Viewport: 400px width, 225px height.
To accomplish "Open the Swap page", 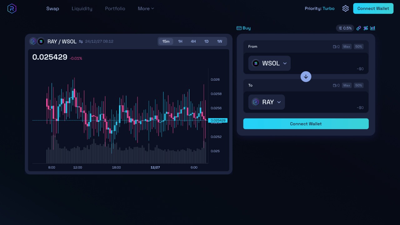I will (x=52, y=8).
